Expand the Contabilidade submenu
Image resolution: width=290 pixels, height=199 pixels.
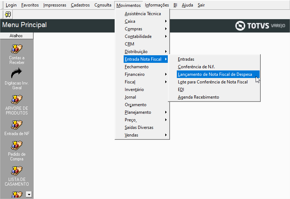tap(142, 36)
